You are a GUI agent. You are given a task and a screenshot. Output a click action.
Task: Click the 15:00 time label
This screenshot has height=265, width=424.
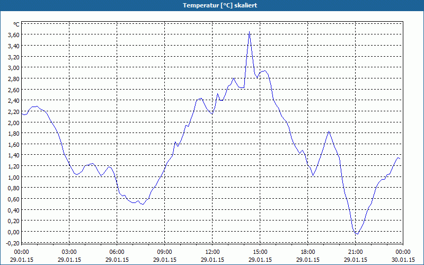[260, 252]
